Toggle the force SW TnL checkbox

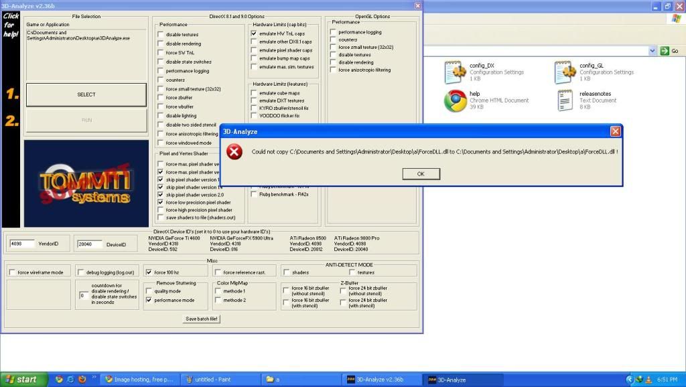(x=161, y=52)
